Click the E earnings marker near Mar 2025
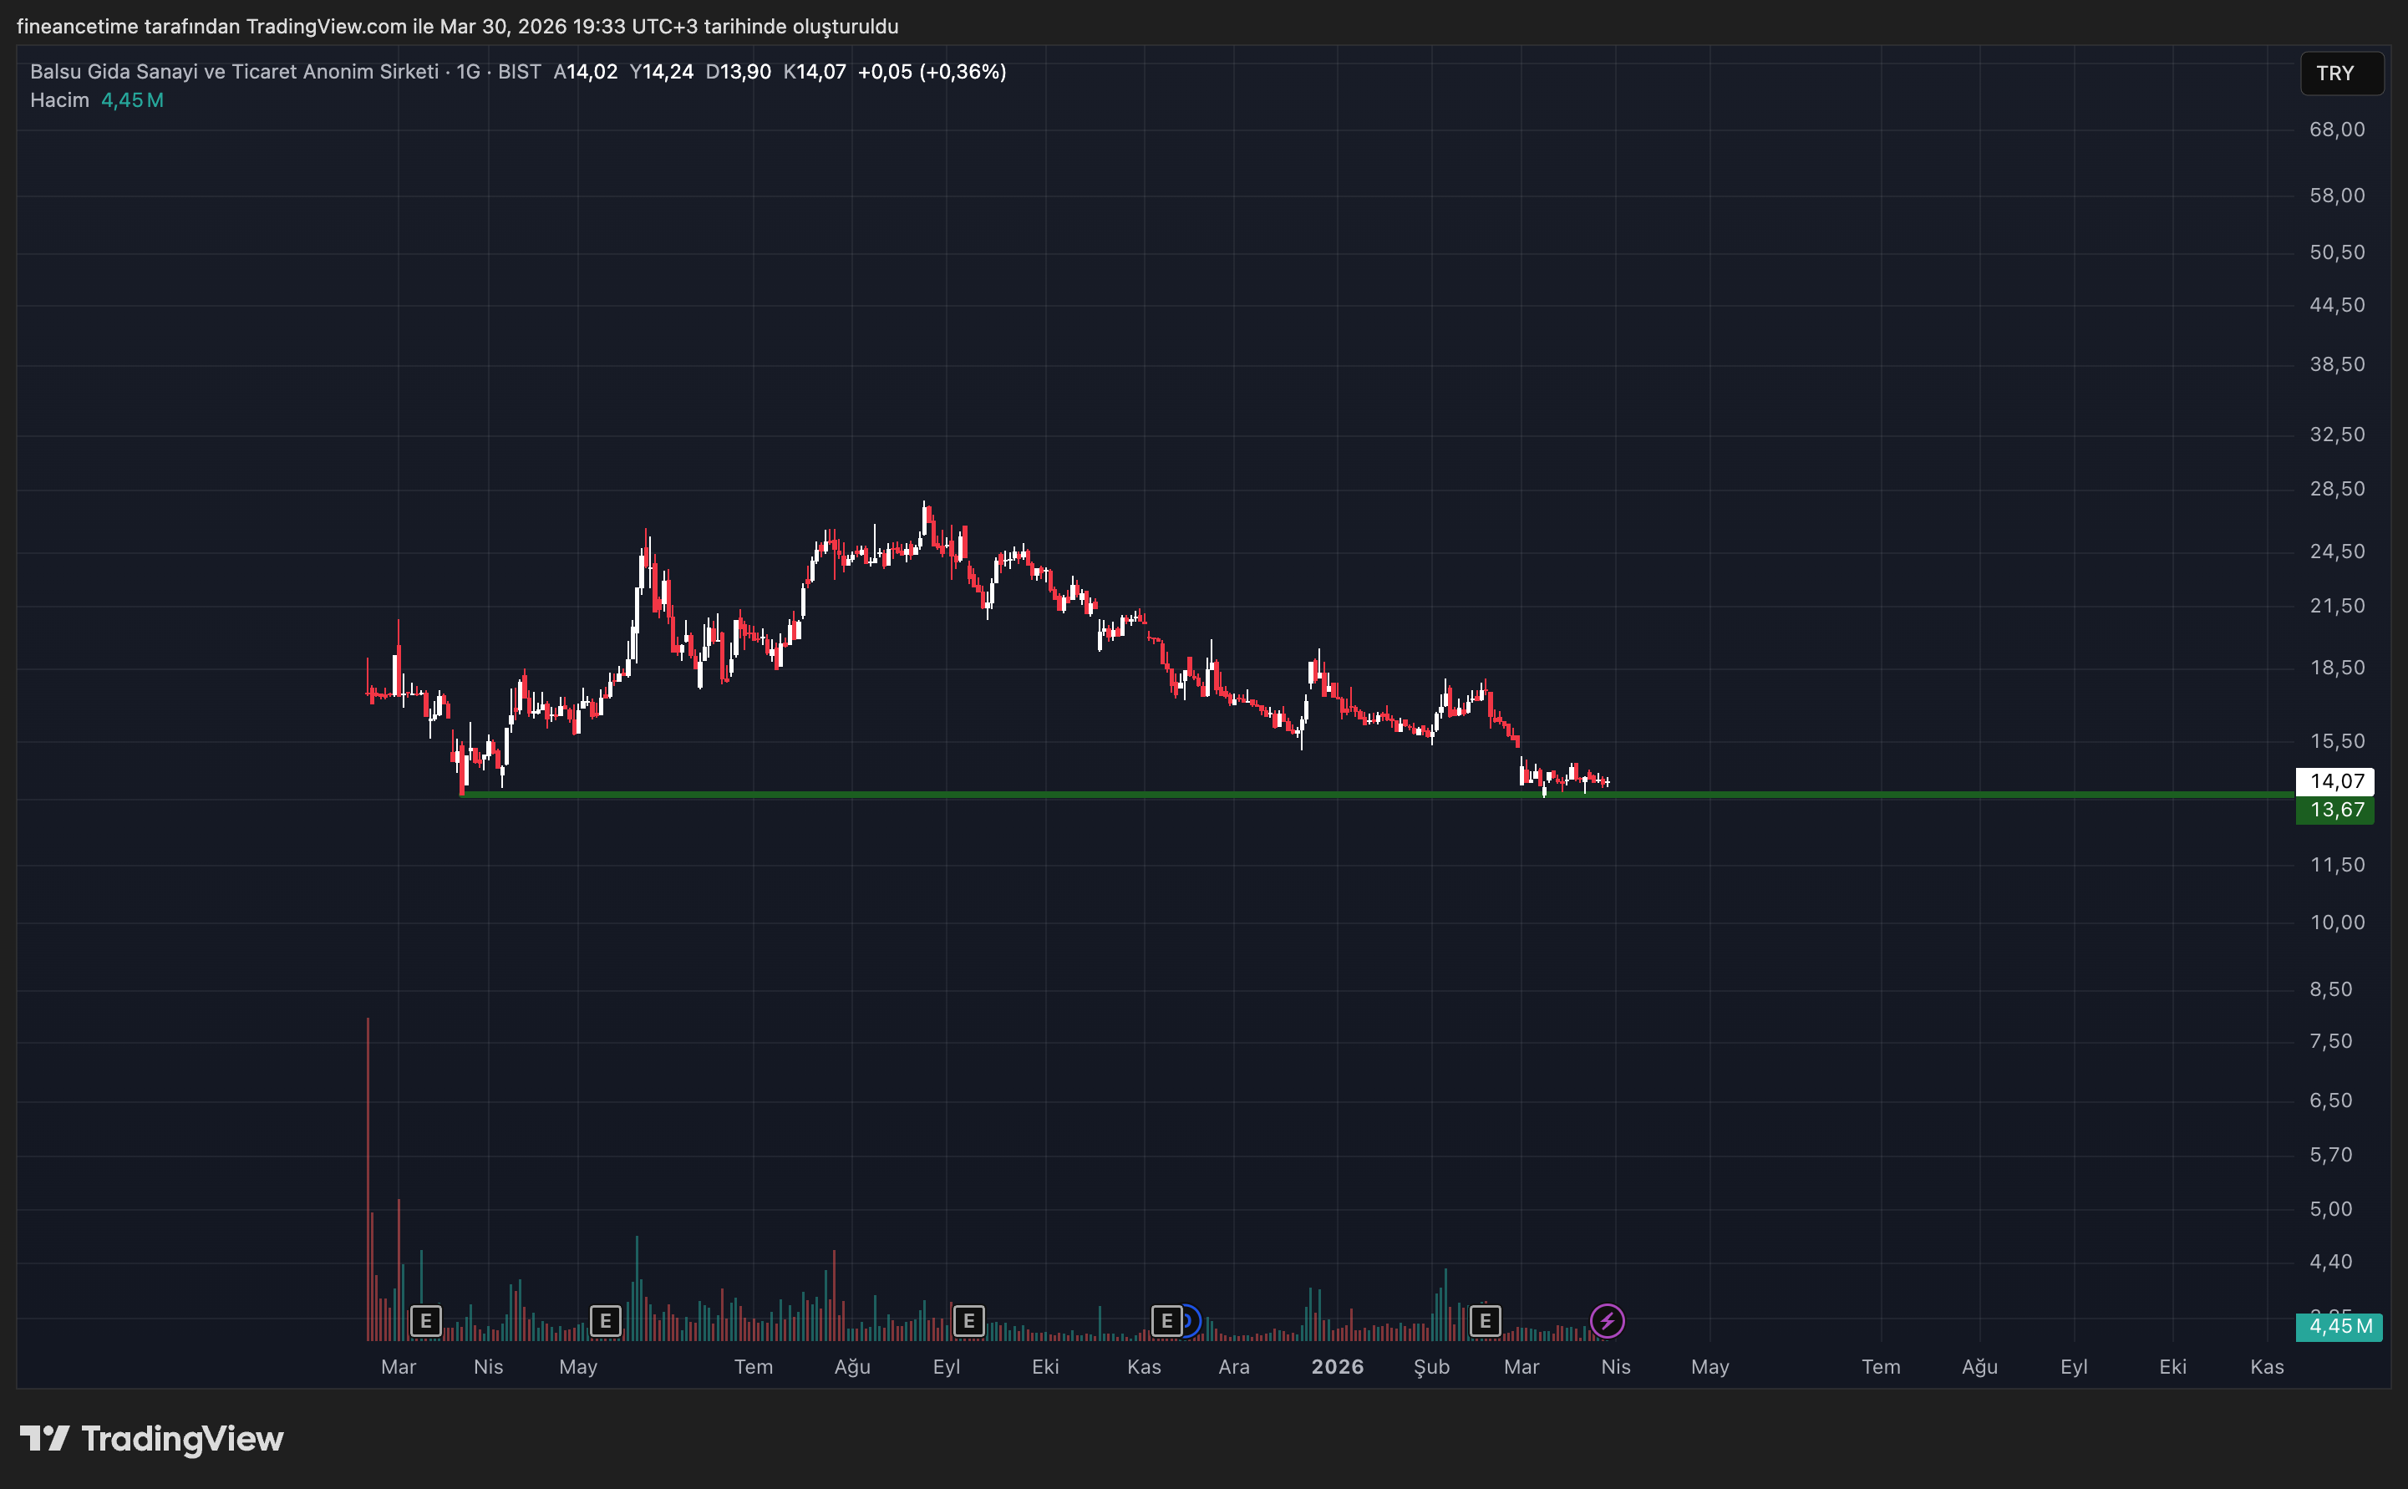The width and height of the screenshot is (2408, 1489). tap(426, 1320)
